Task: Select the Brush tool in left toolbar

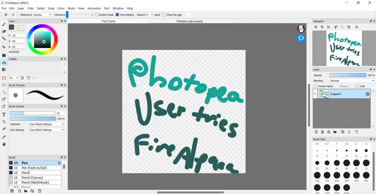Action: pos(4,25)
